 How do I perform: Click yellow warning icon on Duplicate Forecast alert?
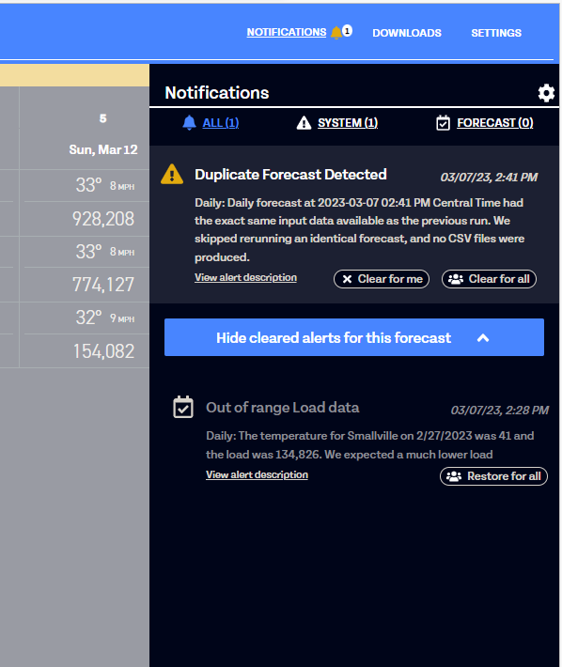[x=172, y=174]
